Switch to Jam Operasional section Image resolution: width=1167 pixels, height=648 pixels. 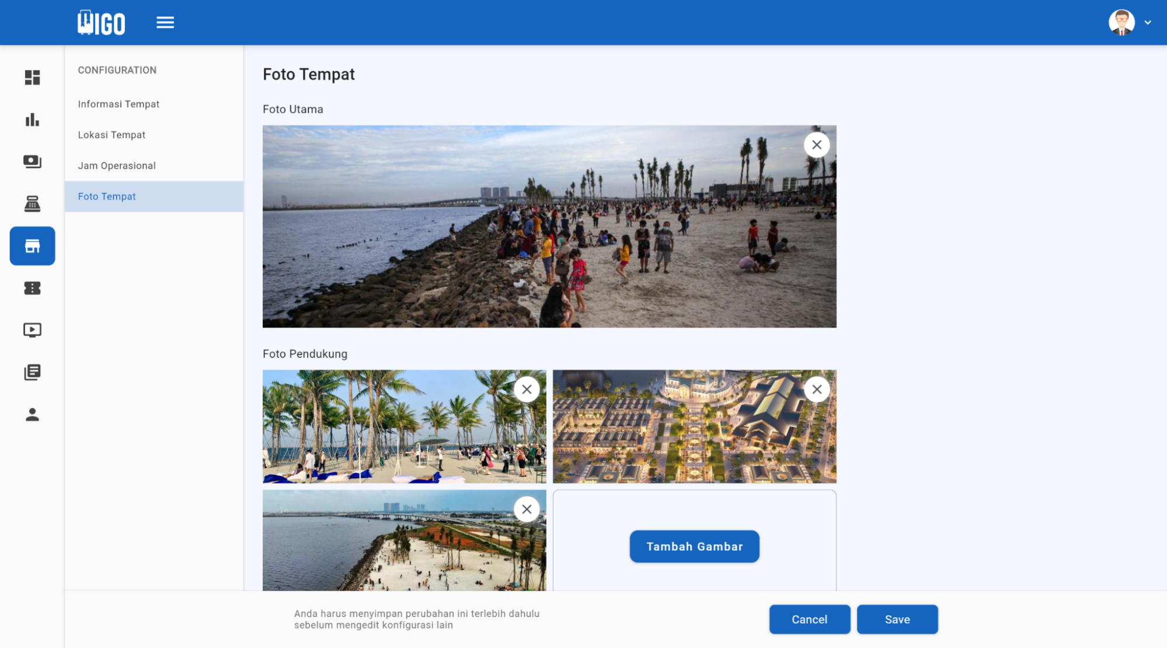tap(116, 166)
